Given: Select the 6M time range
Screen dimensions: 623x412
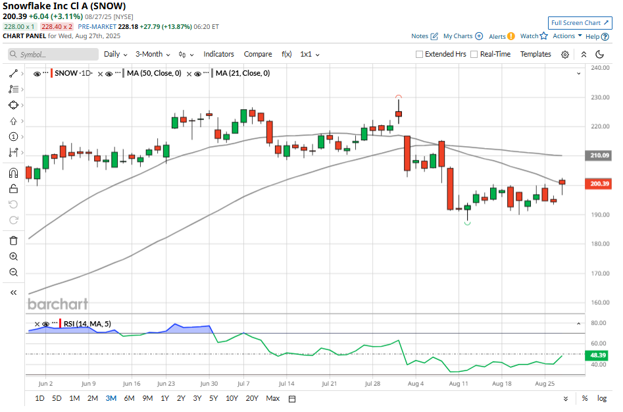Looking at the screenshot, I should pos(129,398).
